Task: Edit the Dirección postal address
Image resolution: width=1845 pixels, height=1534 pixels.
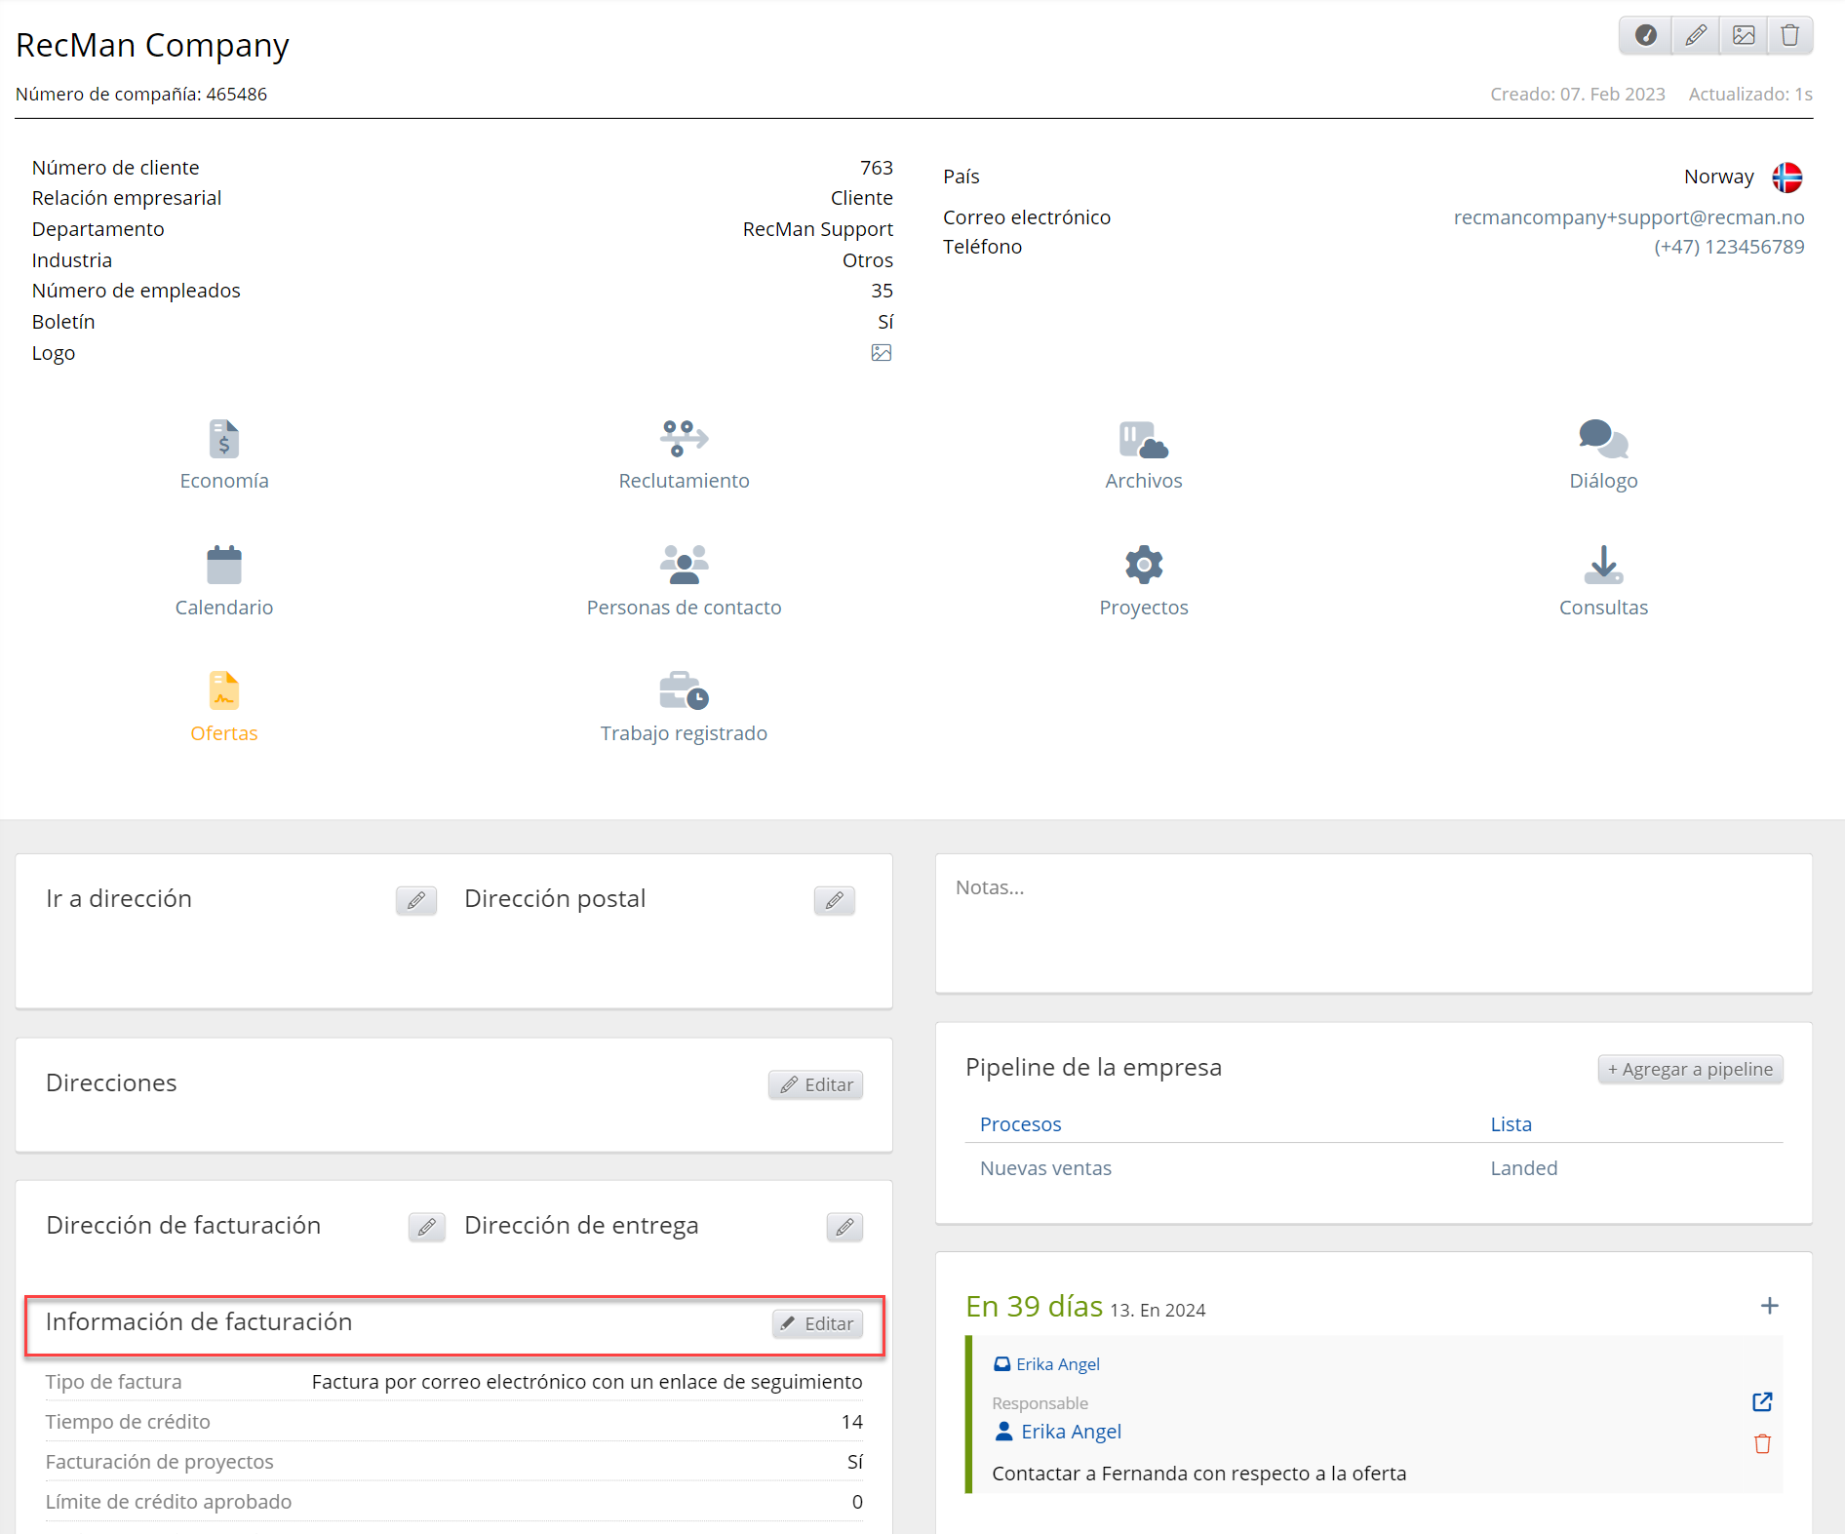Action: (834, 900)
